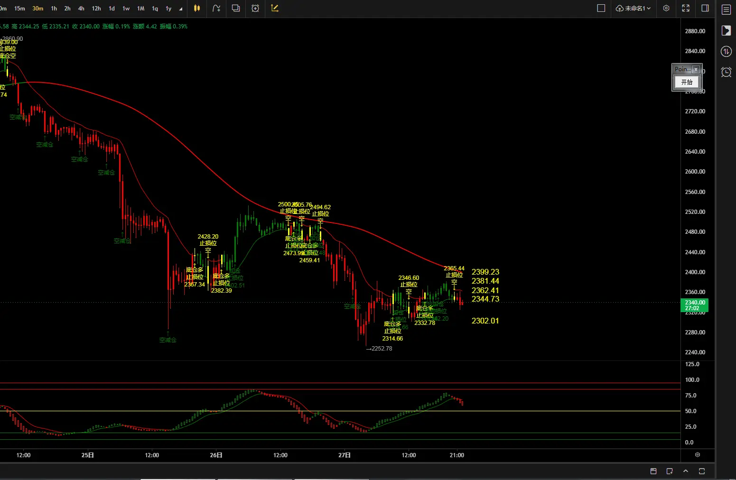
Task: Expand the bottom panel with the up chevron
Action: click(x=686, y=471)
